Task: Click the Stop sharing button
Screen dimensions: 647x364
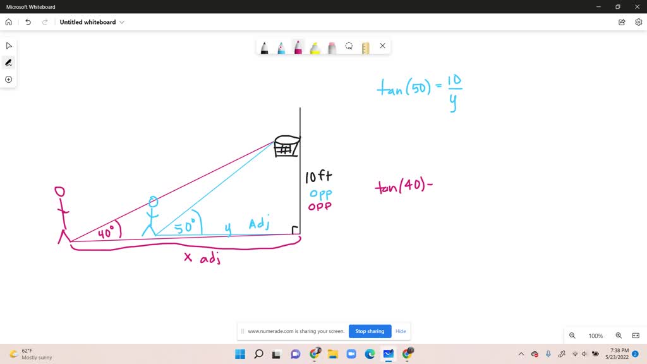Action: 370,331
